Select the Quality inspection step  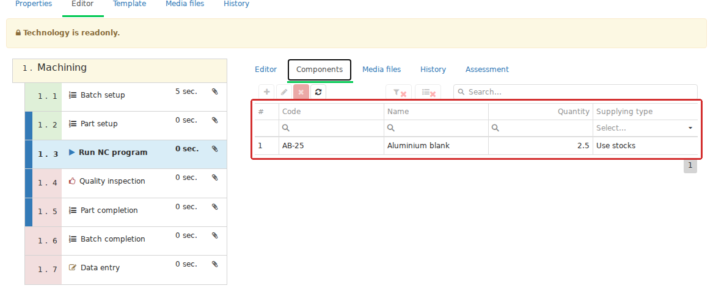tap(126, 183)
